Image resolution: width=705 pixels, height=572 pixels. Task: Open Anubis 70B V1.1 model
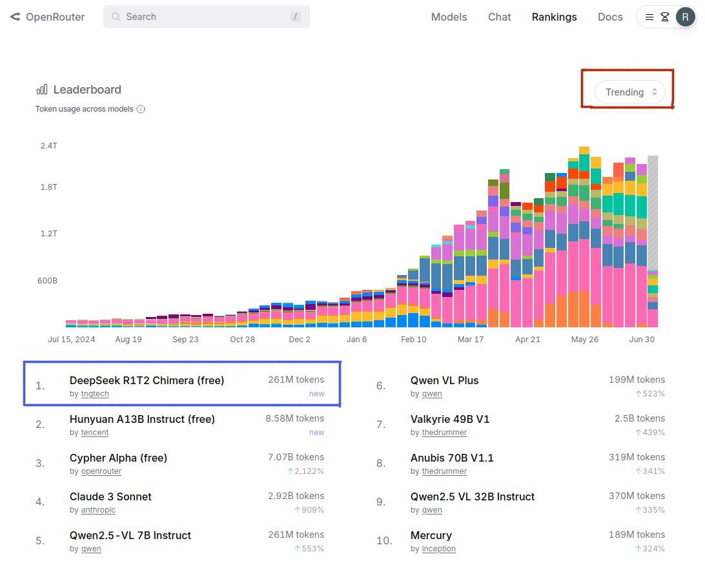click(x=452, y=458)
